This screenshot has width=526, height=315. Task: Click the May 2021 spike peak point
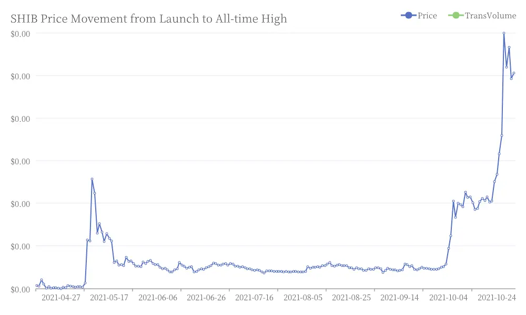click(92, 179)
